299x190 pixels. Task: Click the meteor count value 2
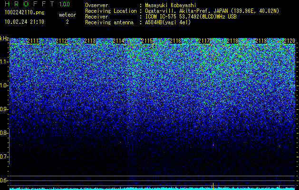point(68,22)
